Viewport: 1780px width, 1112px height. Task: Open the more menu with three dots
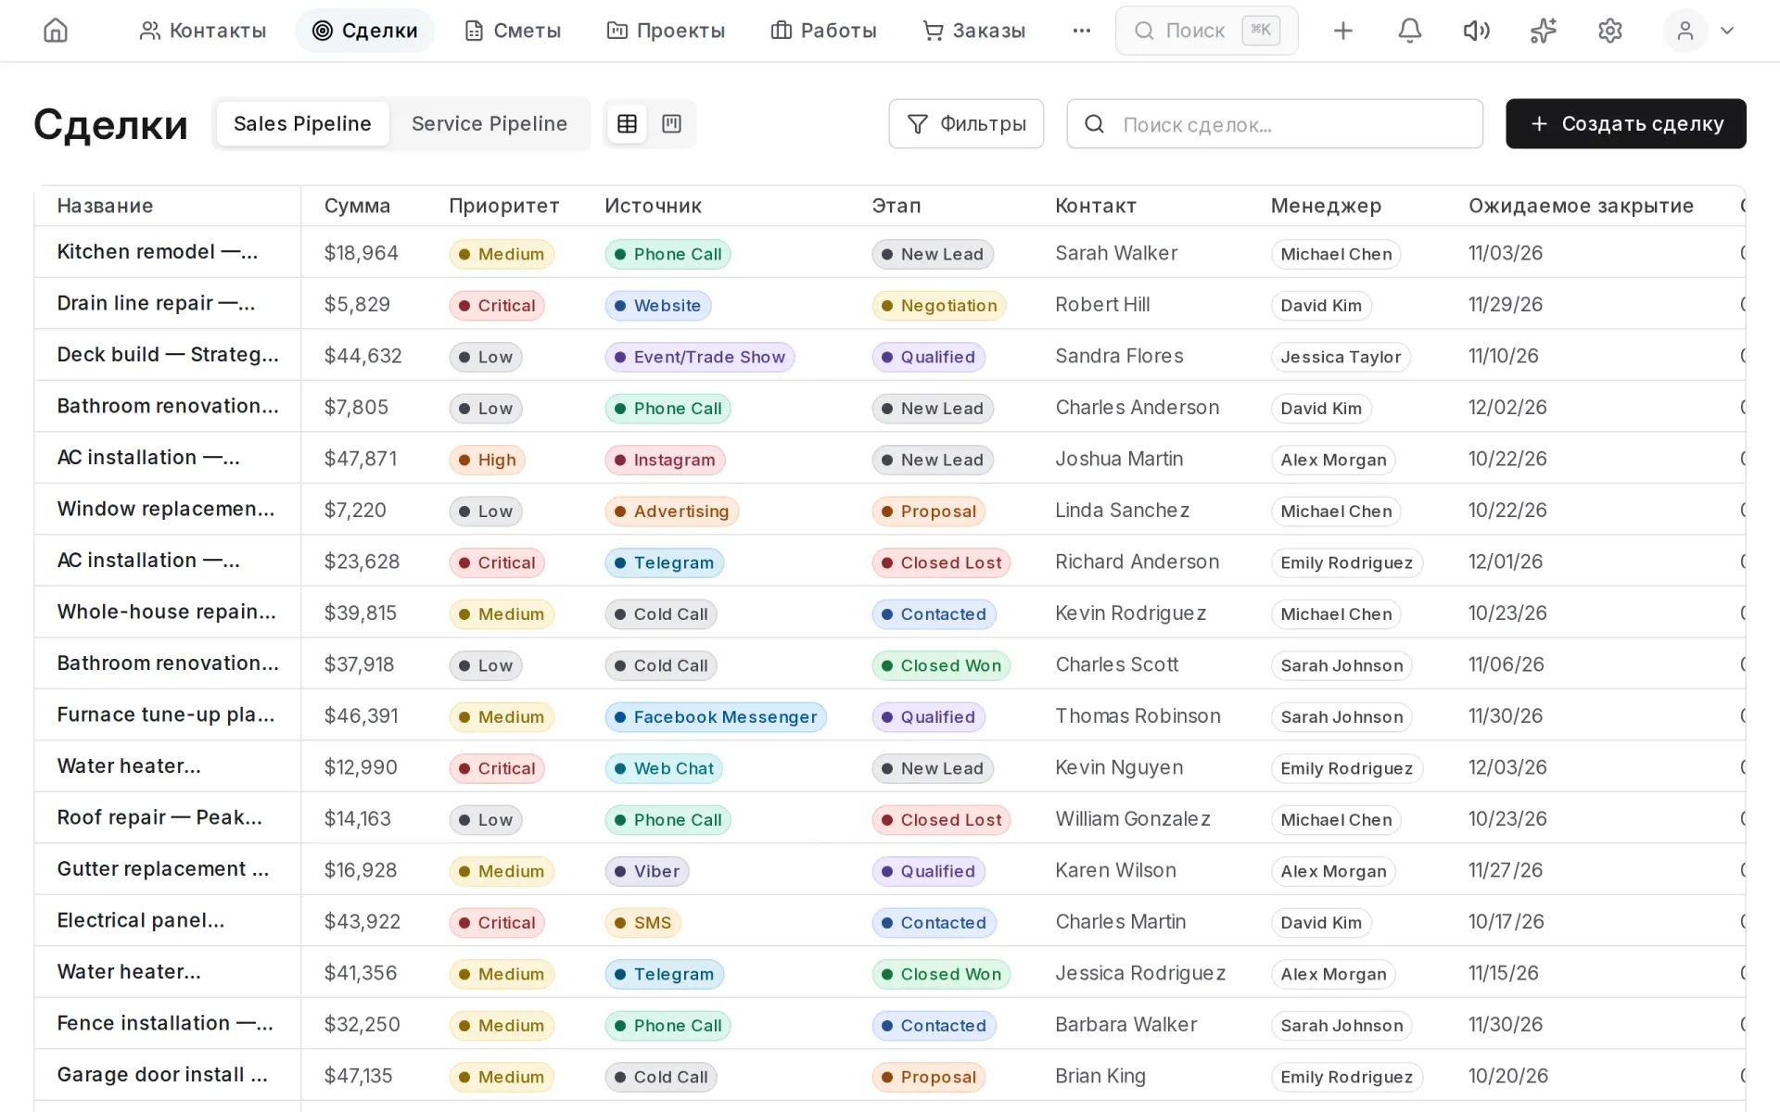[1081, 31]
